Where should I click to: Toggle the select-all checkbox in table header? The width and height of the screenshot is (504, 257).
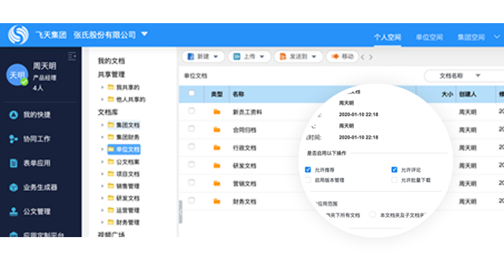coord(191,93)
